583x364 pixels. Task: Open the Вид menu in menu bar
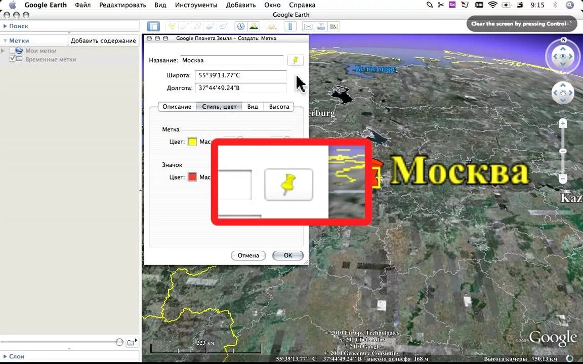coord(160,5)
